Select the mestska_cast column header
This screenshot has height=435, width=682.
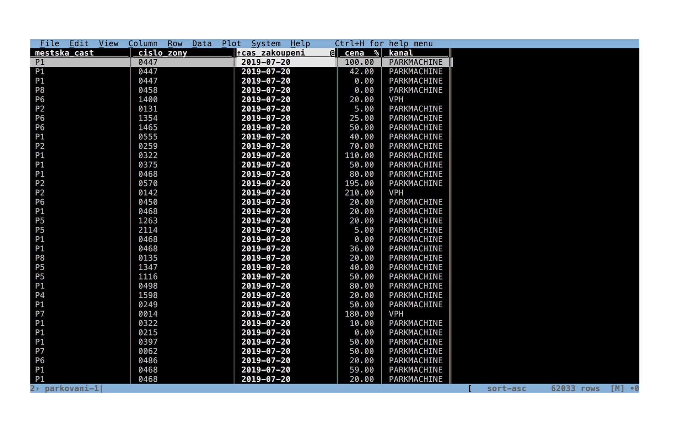point(64,53)
